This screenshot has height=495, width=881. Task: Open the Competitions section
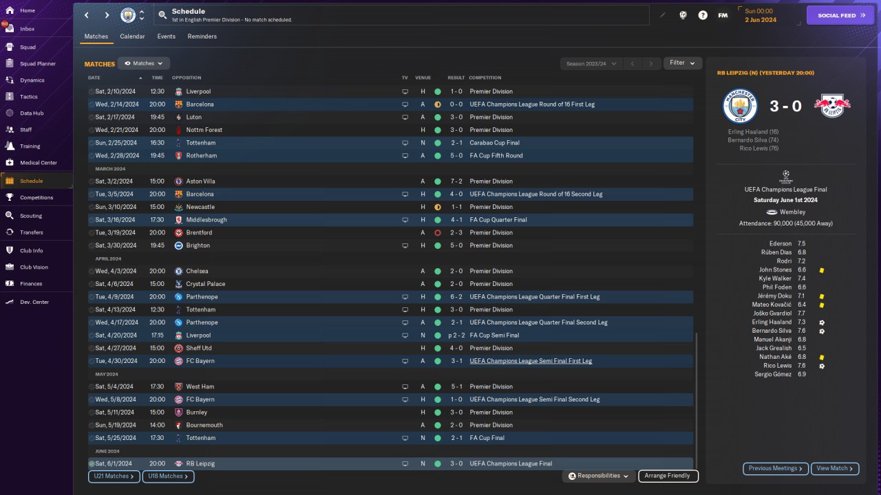(36, 197)
